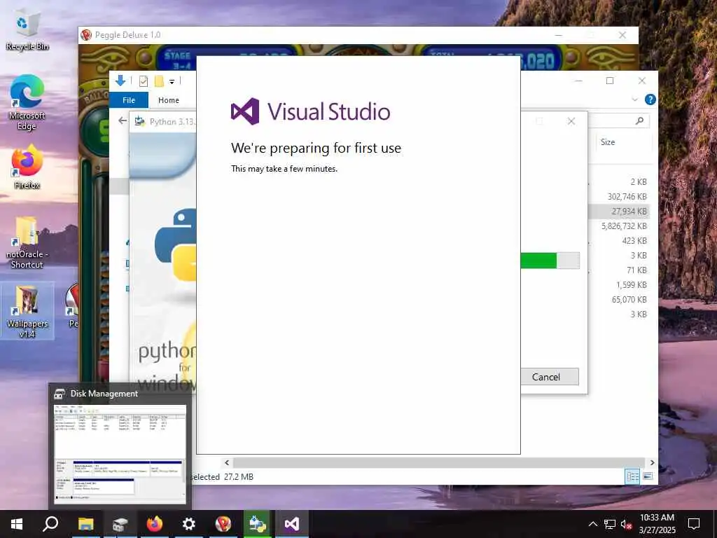Image resolution: width=717 pixels, height=538 pixels.
Task: Maximize the File Explorer window
Action: click(x=610, y=81)
